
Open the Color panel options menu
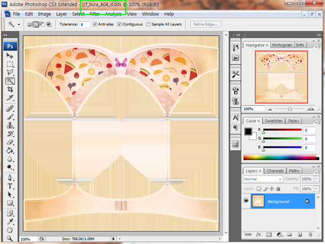pos(318,122)
